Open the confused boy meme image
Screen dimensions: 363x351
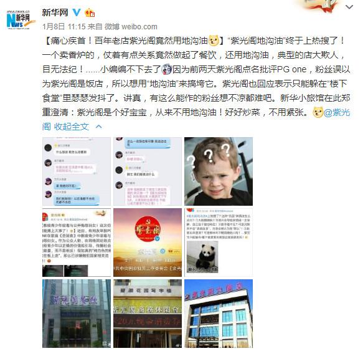pos(219,171)
